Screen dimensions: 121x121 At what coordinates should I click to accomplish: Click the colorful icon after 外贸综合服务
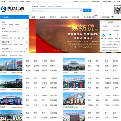[x=113, y=17]
